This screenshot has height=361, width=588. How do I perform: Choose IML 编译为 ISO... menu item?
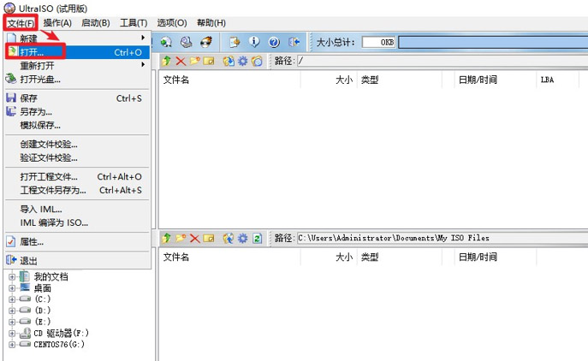[x=76, y=222]
